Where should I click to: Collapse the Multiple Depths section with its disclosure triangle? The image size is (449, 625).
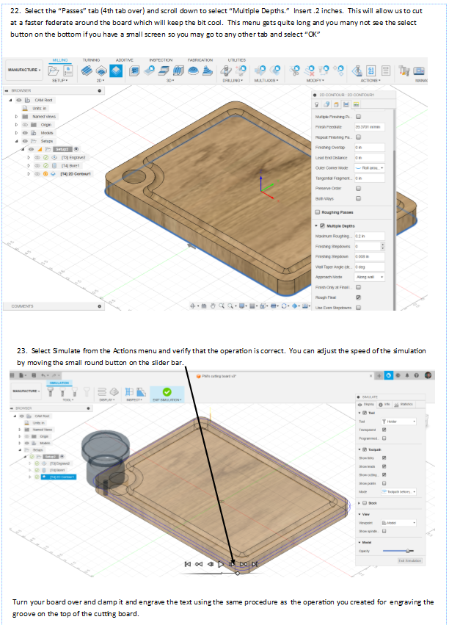317,225
